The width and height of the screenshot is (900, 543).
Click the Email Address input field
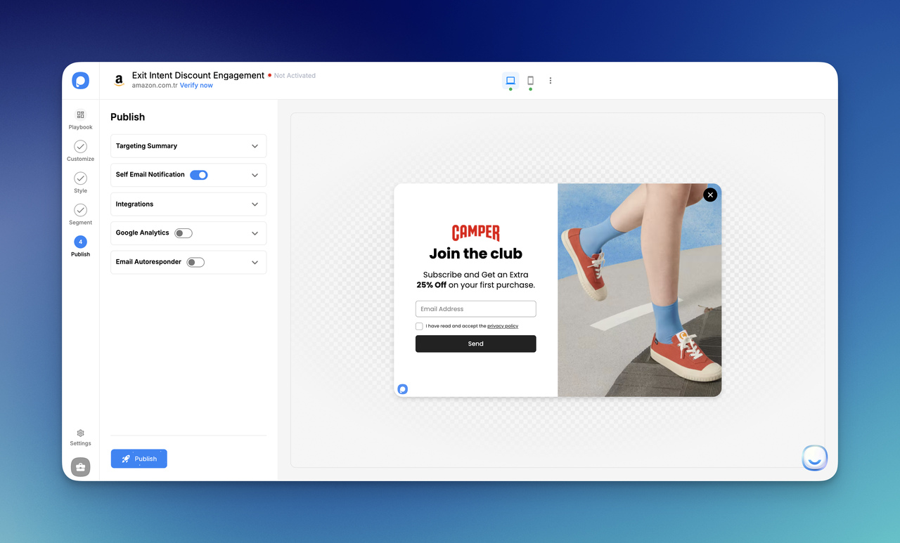point(475,308)
